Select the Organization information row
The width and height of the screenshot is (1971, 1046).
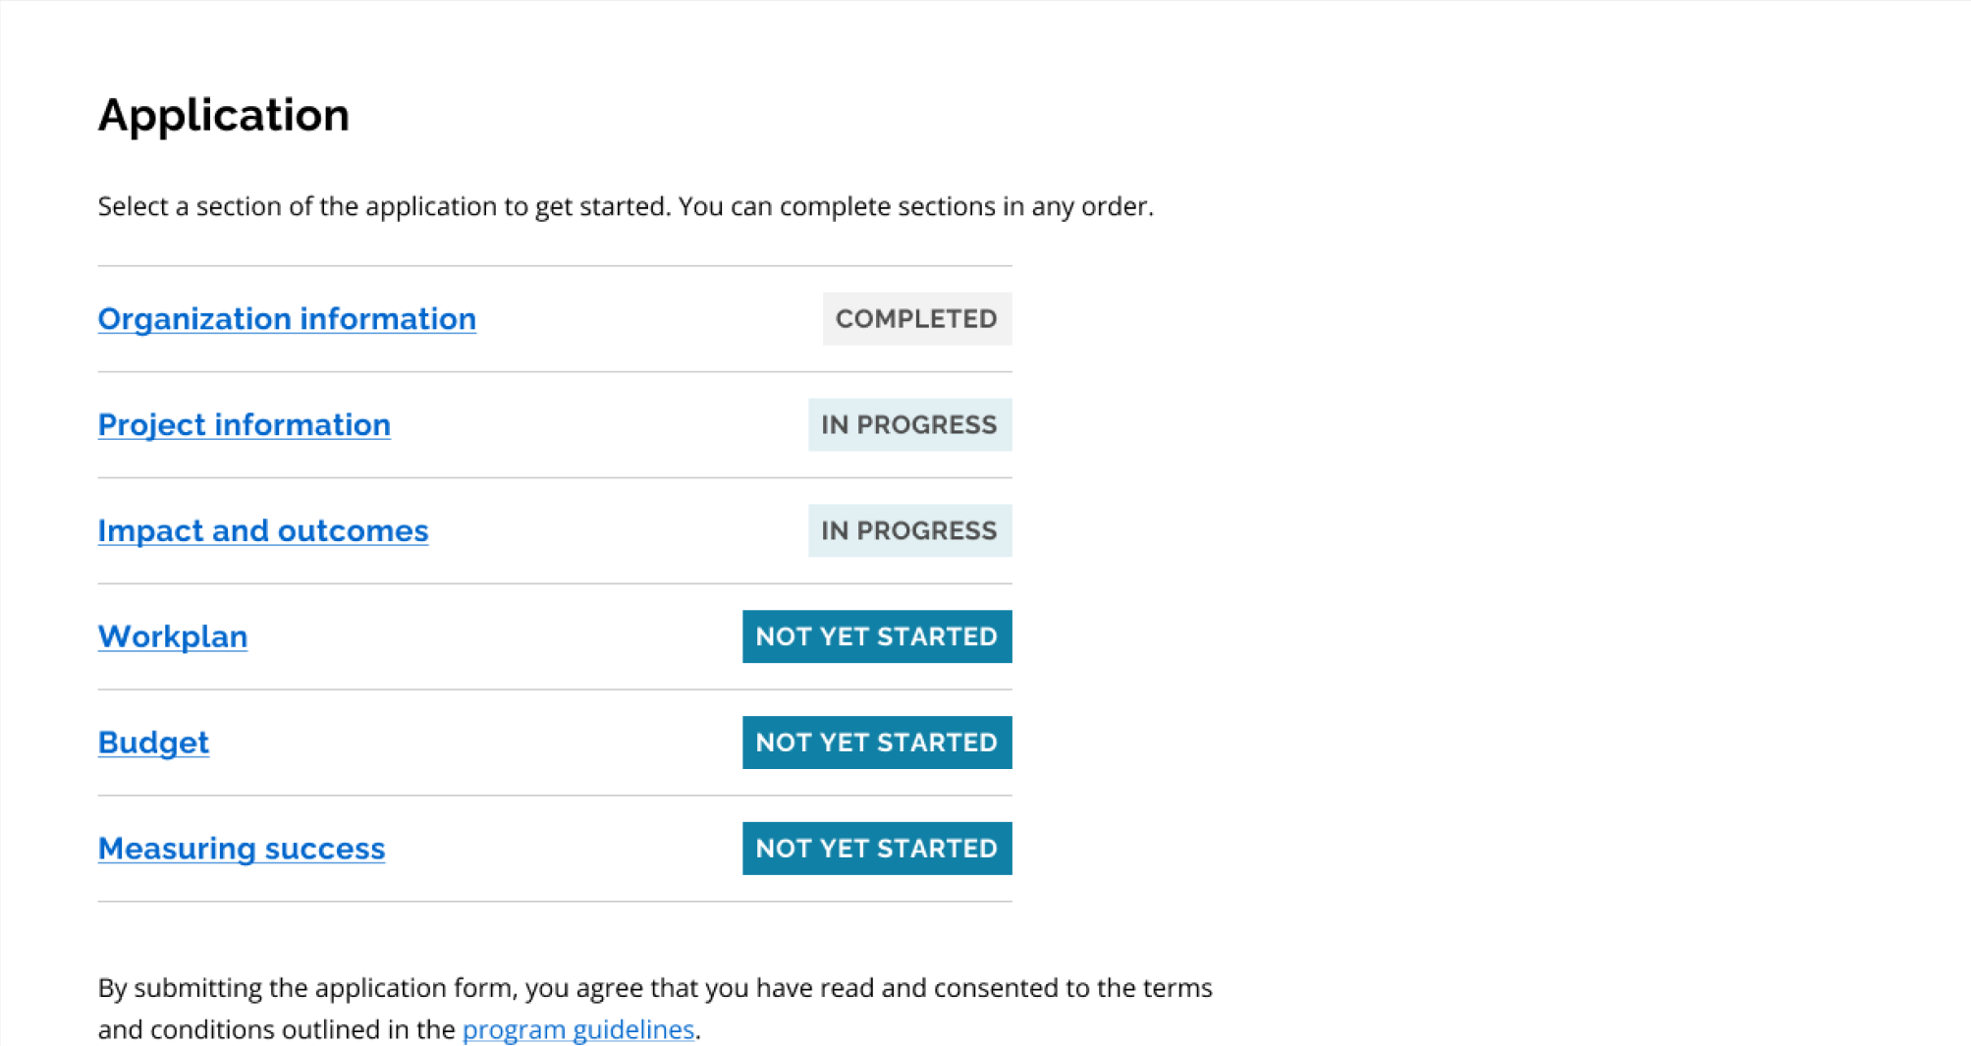tap(554, 318)
